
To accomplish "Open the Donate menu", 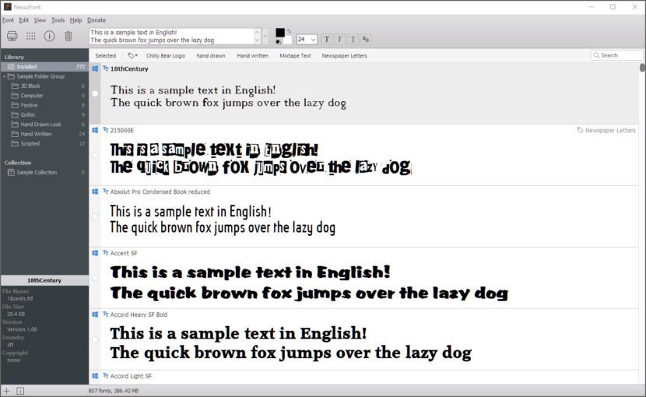I will tap(97, 19).
